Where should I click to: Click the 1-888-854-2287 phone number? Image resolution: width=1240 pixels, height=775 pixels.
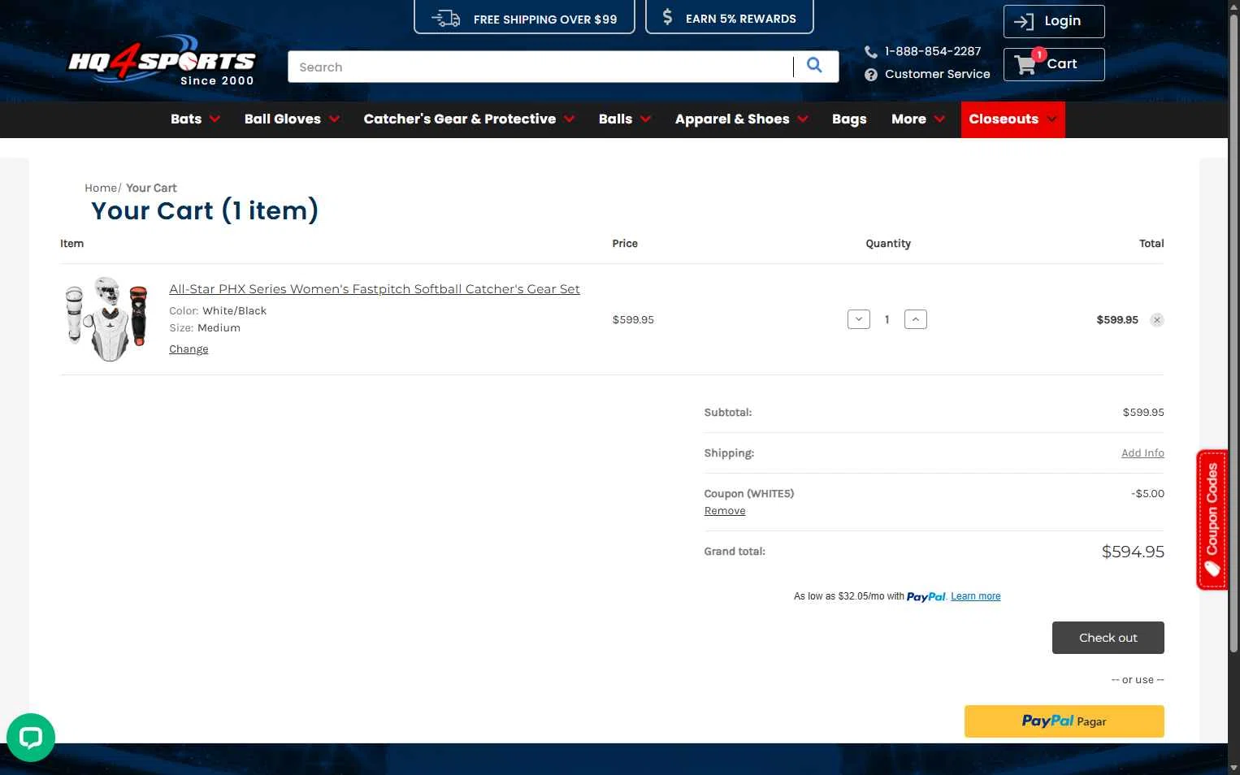pyautogui.click(x=933, y=51)
